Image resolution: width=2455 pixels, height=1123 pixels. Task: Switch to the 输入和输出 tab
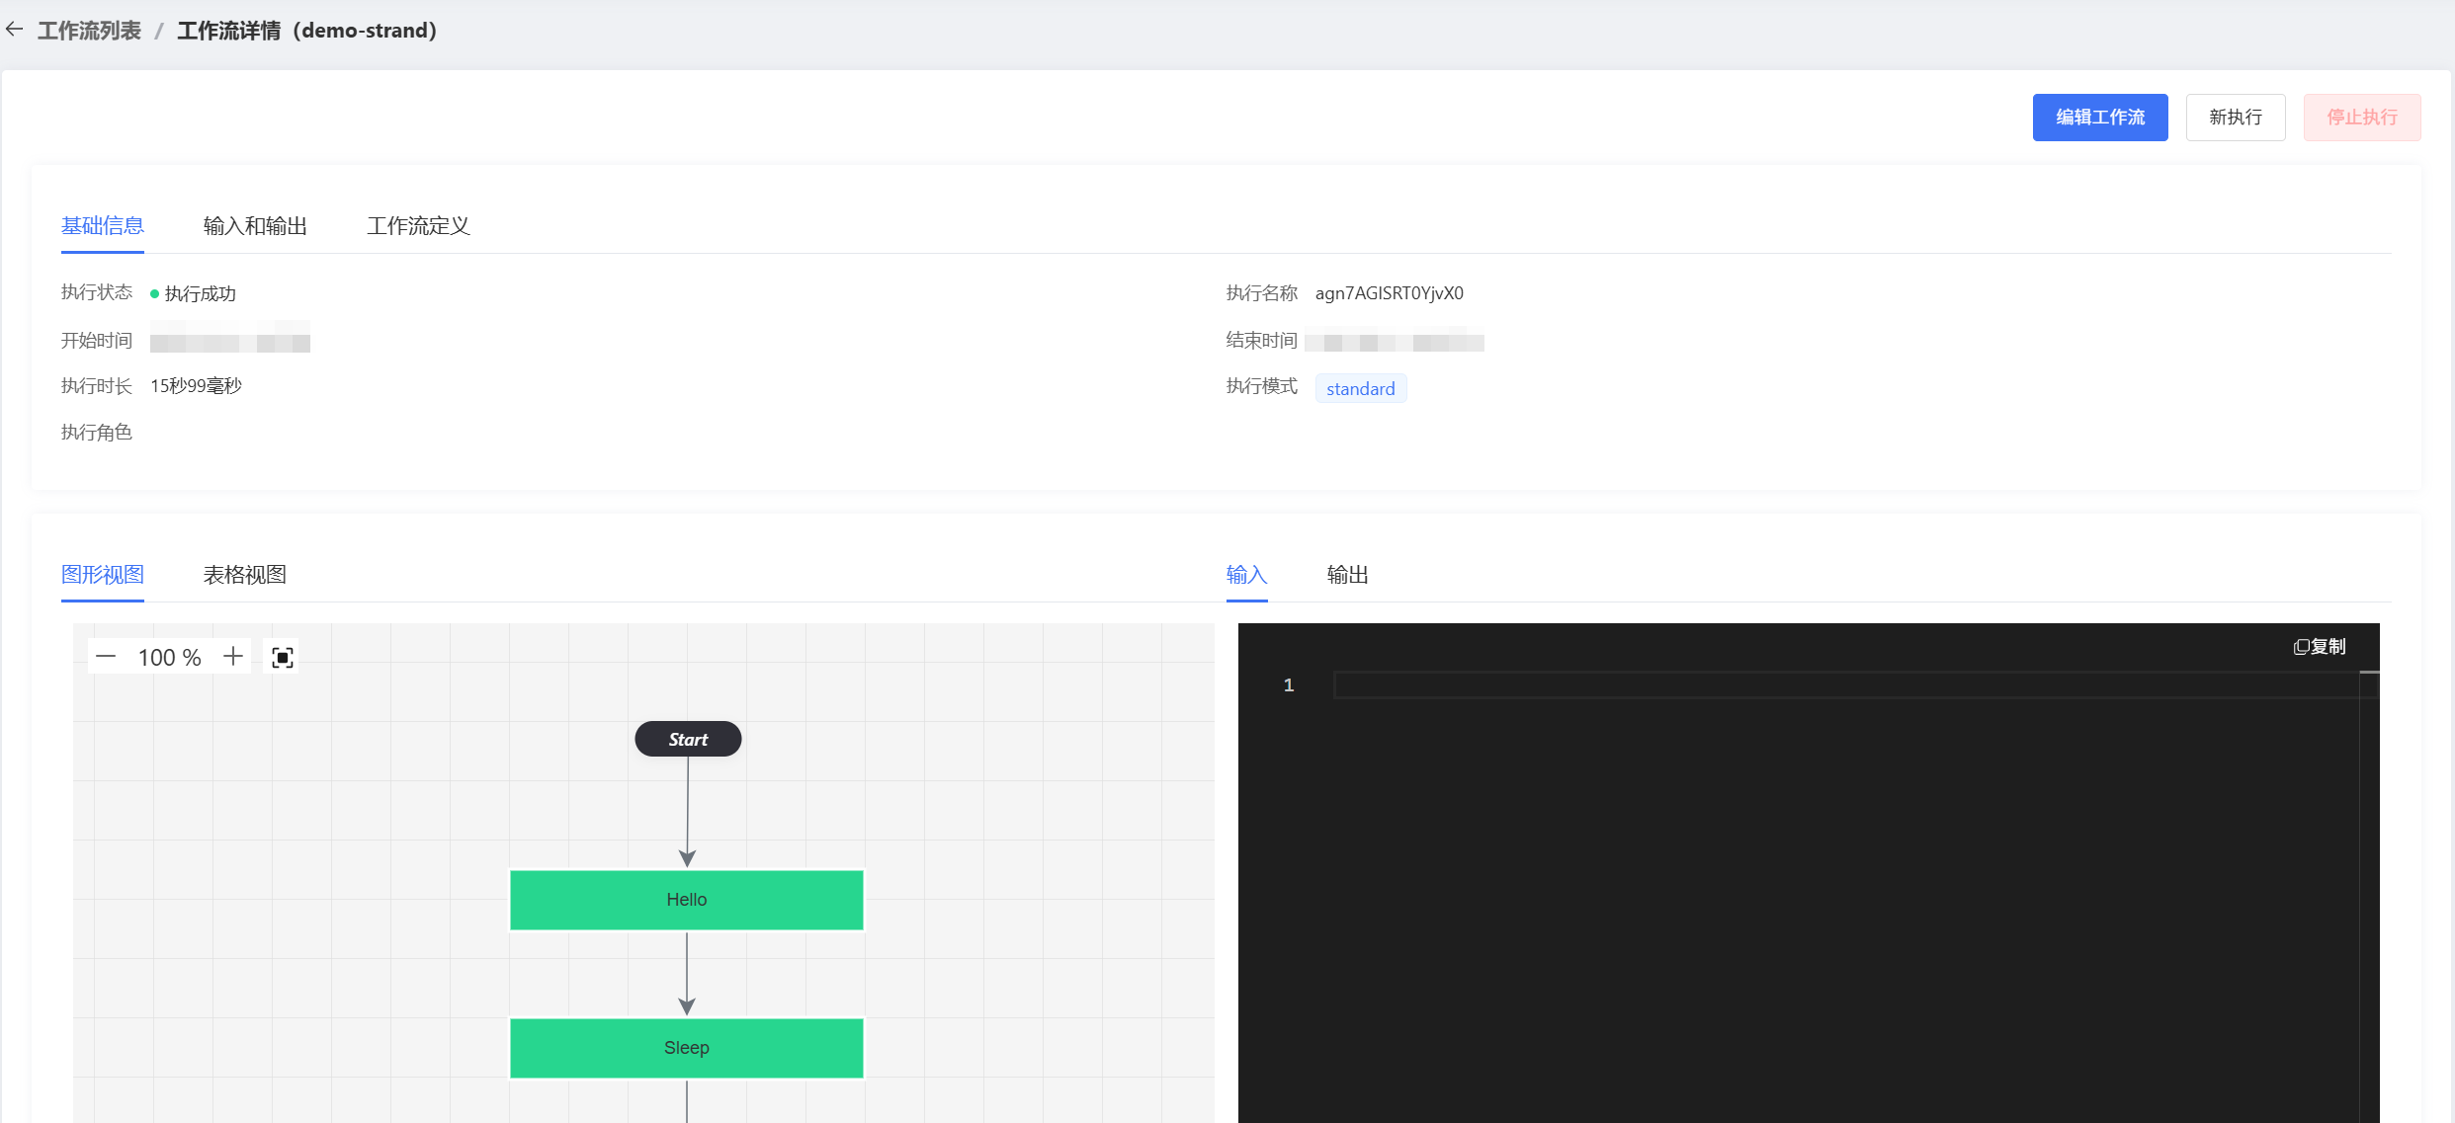click(x=255, y=226)
